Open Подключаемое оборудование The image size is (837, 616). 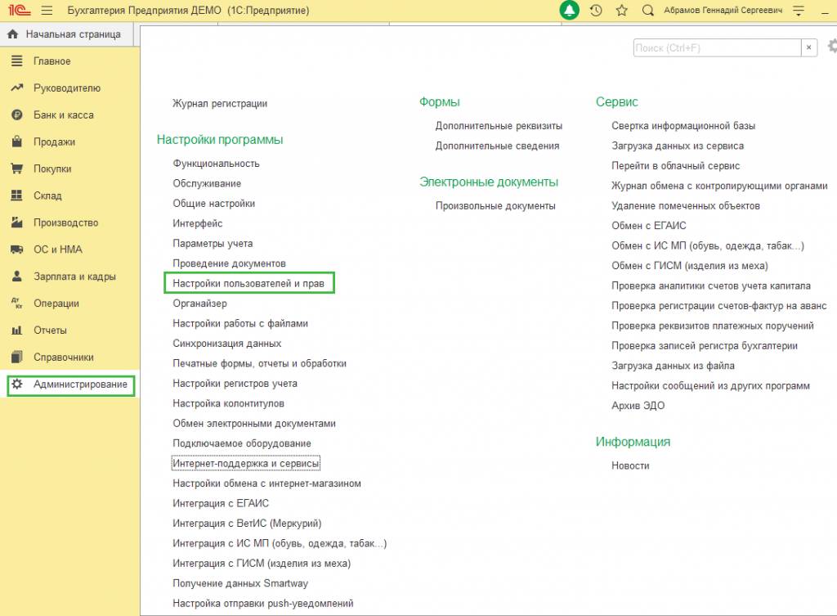pos(241,443)
